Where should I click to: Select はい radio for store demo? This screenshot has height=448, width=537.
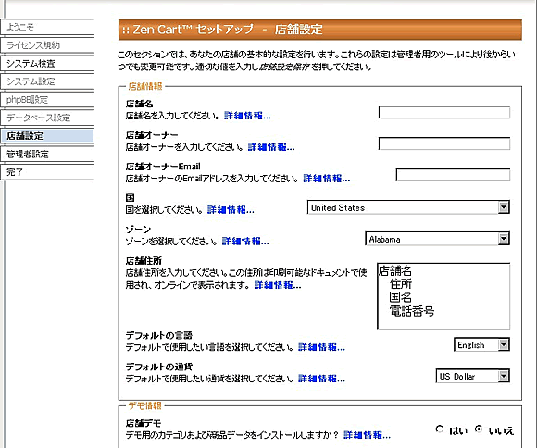[x=440, y=429]
